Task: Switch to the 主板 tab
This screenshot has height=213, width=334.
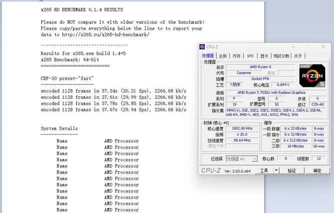Action: pyautogui.click(x=223, y=56)
